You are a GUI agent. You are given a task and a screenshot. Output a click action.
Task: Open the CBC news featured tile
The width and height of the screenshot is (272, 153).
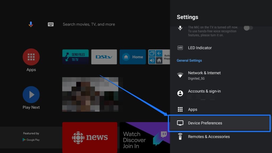(90, 137)
